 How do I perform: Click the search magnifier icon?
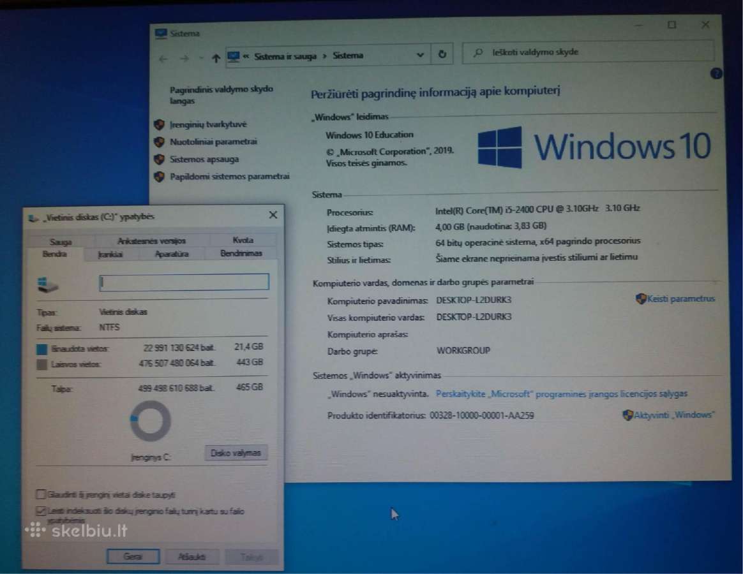point(478,52)
